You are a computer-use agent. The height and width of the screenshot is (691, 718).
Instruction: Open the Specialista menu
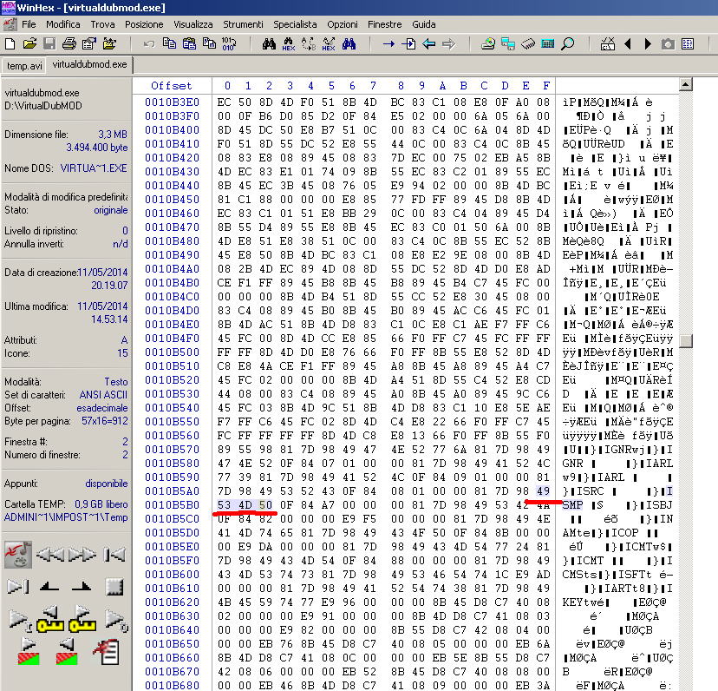295,24
